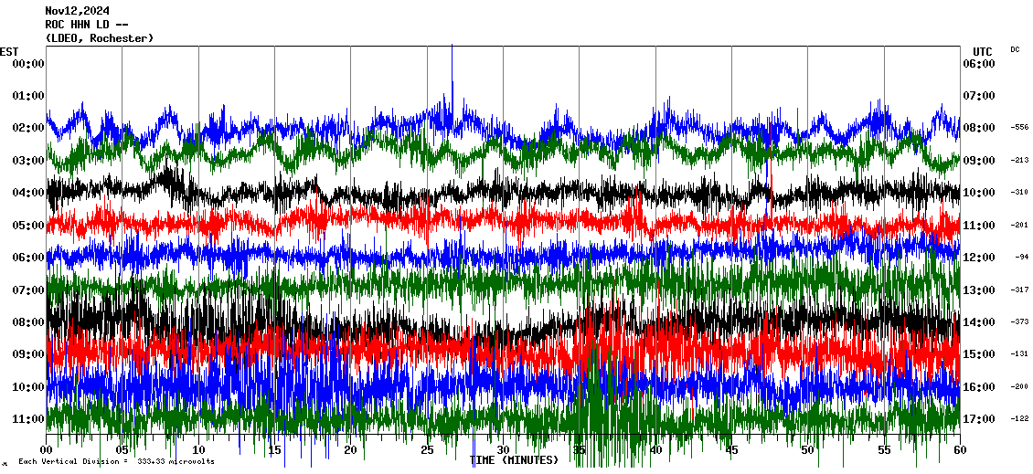Screen dimensions: 1033x474
Task: Click the vertical division 333.33 microvolts note
Action: click(116, 461)
